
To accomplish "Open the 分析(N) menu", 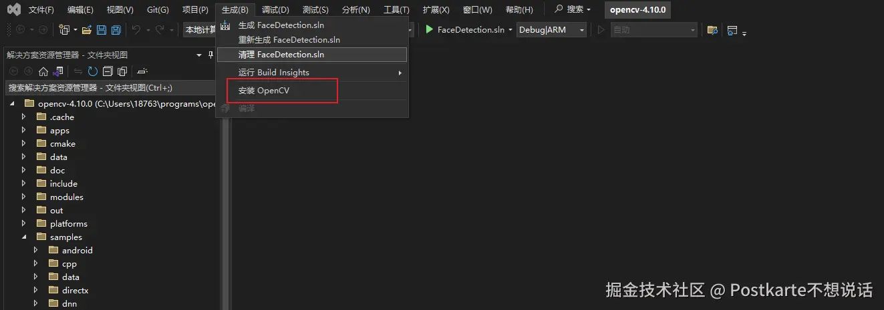I will click(x=355, y=10).
